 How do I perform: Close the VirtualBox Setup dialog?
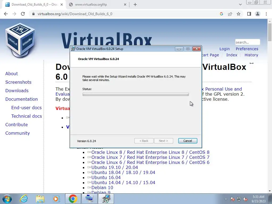[197, 49]
